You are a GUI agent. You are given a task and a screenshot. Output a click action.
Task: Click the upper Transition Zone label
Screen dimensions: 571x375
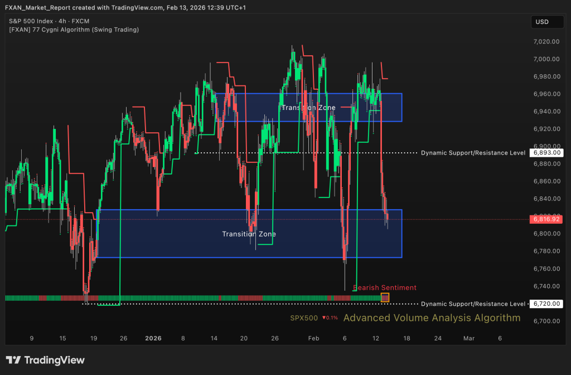point(308,107)
